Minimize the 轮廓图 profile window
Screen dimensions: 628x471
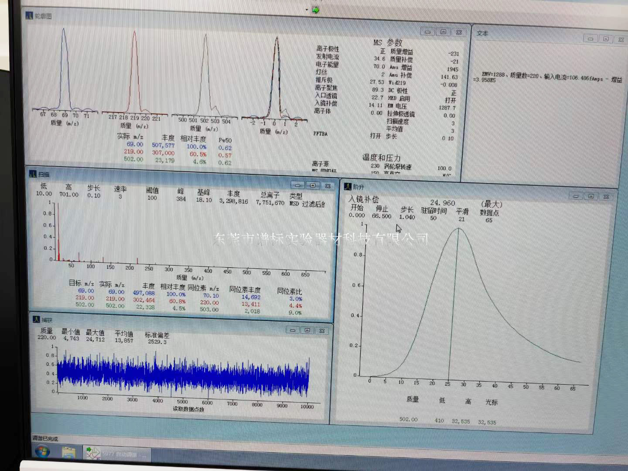click(x=428, y=32)
